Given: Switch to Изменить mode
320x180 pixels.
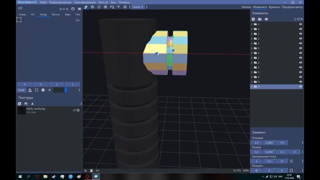Looking at the screenshot, I should point(260,7).
